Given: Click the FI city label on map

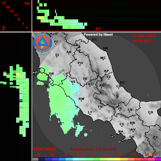Looking at the screenshot, I should [x=56, y=42].
